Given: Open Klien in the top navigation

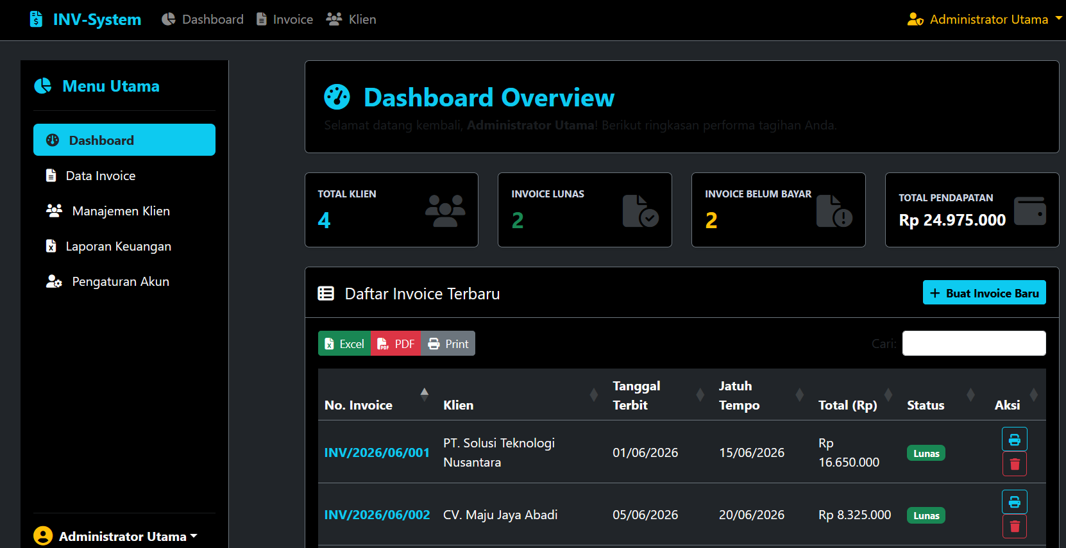Looking at the screenshot, I should tap(351, 19).
